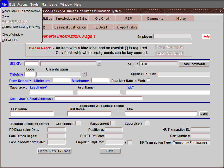Click the Last PD-of-Record Date field
224x168 pixels.
pyautogui.click(x=56, y=142)
